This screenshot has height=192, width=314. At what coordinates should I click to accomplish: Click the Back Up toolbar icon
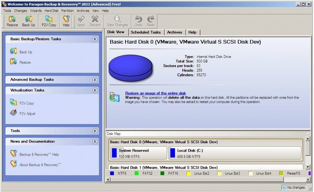[28, 21]
